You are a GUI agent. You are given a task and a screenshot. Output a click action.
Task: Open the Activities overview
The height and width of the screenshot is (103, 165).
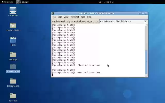point(7,2)
